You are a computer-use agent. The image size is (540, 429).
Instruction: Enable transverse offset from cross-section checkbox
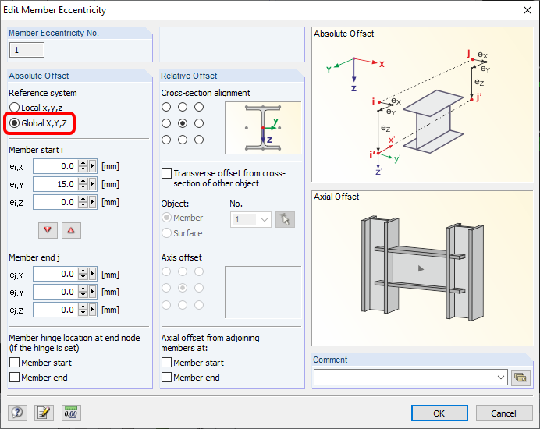[x=166, y=173]
